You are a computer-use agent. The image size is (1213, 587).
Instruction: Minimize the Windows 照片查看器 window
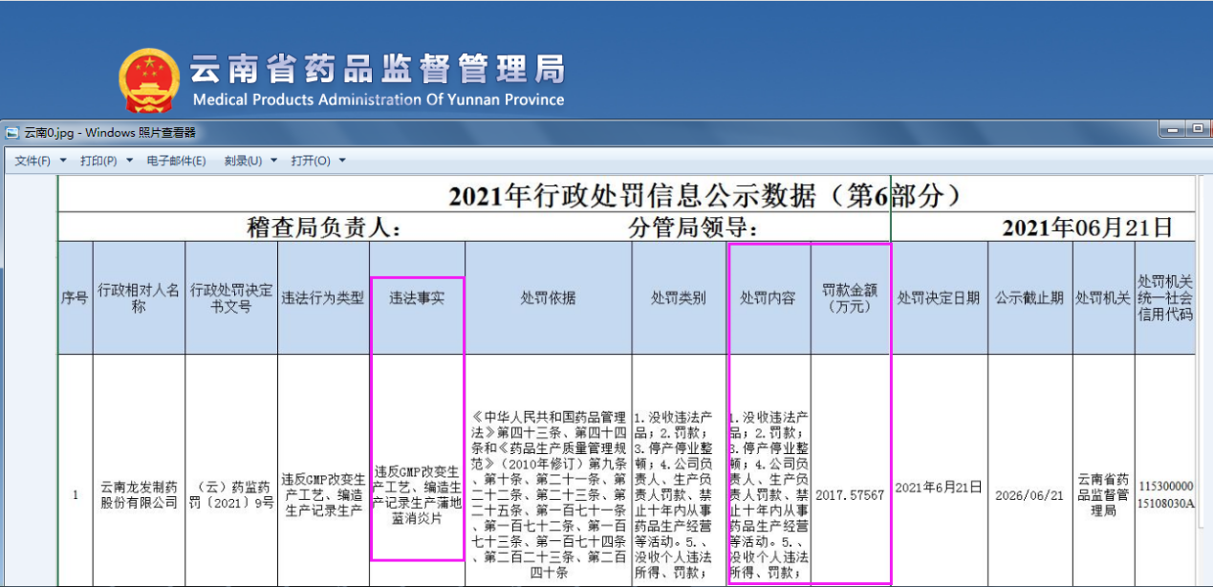pyautogui.click(x=1172, y=128)
